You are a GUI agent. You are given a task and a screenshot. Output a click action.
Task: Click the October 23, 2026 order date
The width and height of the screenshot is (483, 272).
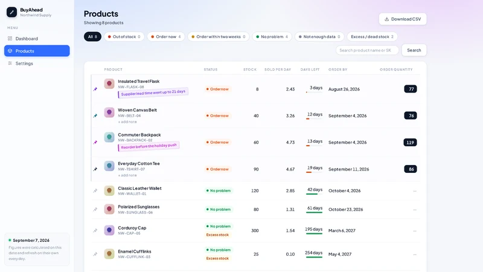pyautogui.click(x=345, y=209)
